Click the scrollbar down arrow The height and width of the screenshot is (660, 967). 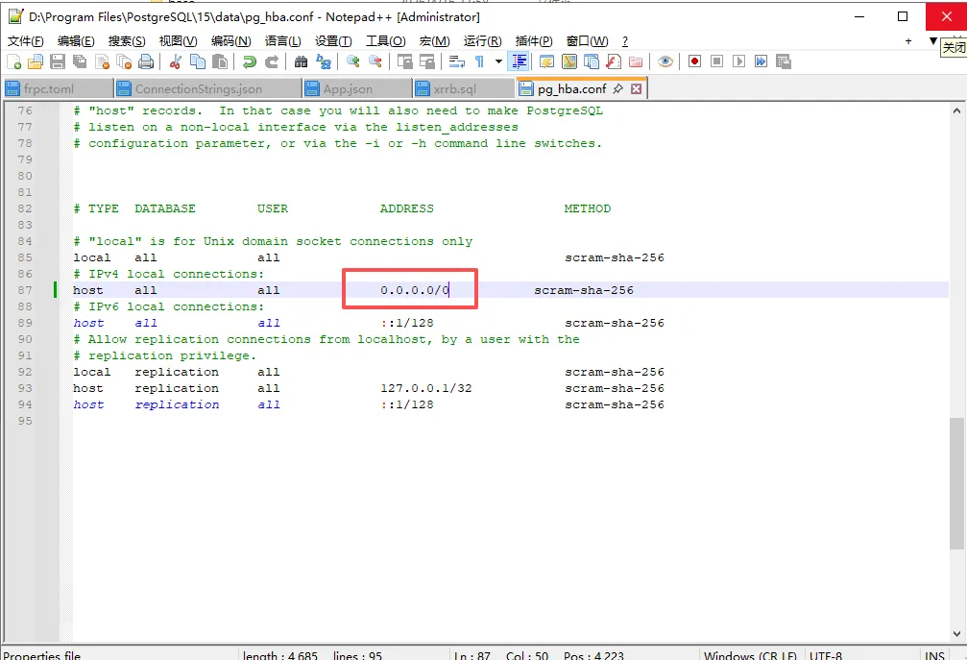[956, 633]
